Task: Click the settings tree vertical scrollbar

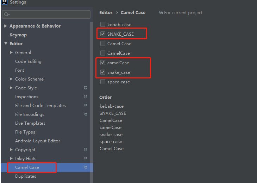Action: (x=92, y=102)
